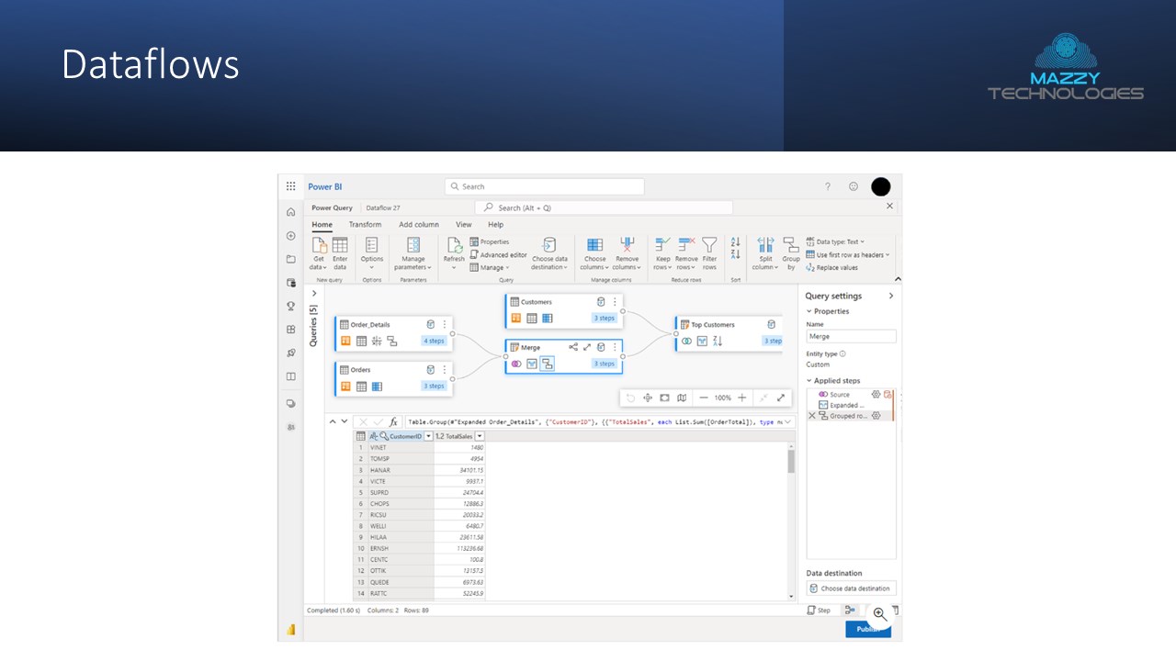Image resolution: width=1176 pixels, height=661 pixels.
Task: Open the CustomerID column filter dropdown
Action: coord(428,436)
